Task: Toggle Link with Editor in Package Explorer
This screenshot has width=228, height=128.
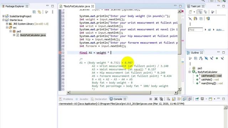Action: tap(40, 12)
